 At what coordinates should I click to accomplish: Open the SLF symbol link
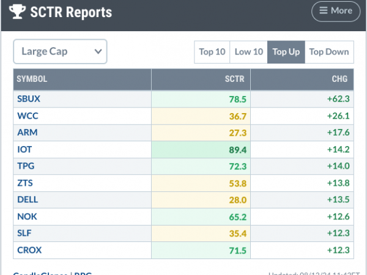[x=24, y=233]
